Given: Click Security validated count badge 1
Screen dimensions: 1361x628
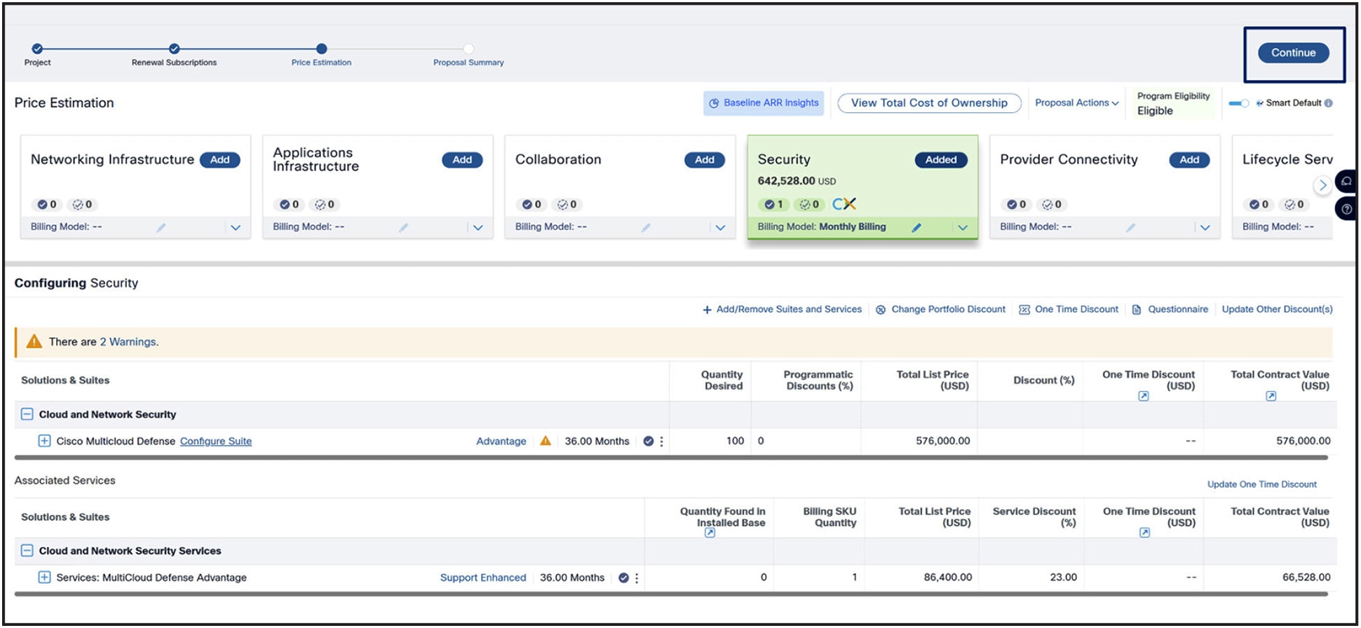Looking at the screenshot, I should click(x=773, y=205).
